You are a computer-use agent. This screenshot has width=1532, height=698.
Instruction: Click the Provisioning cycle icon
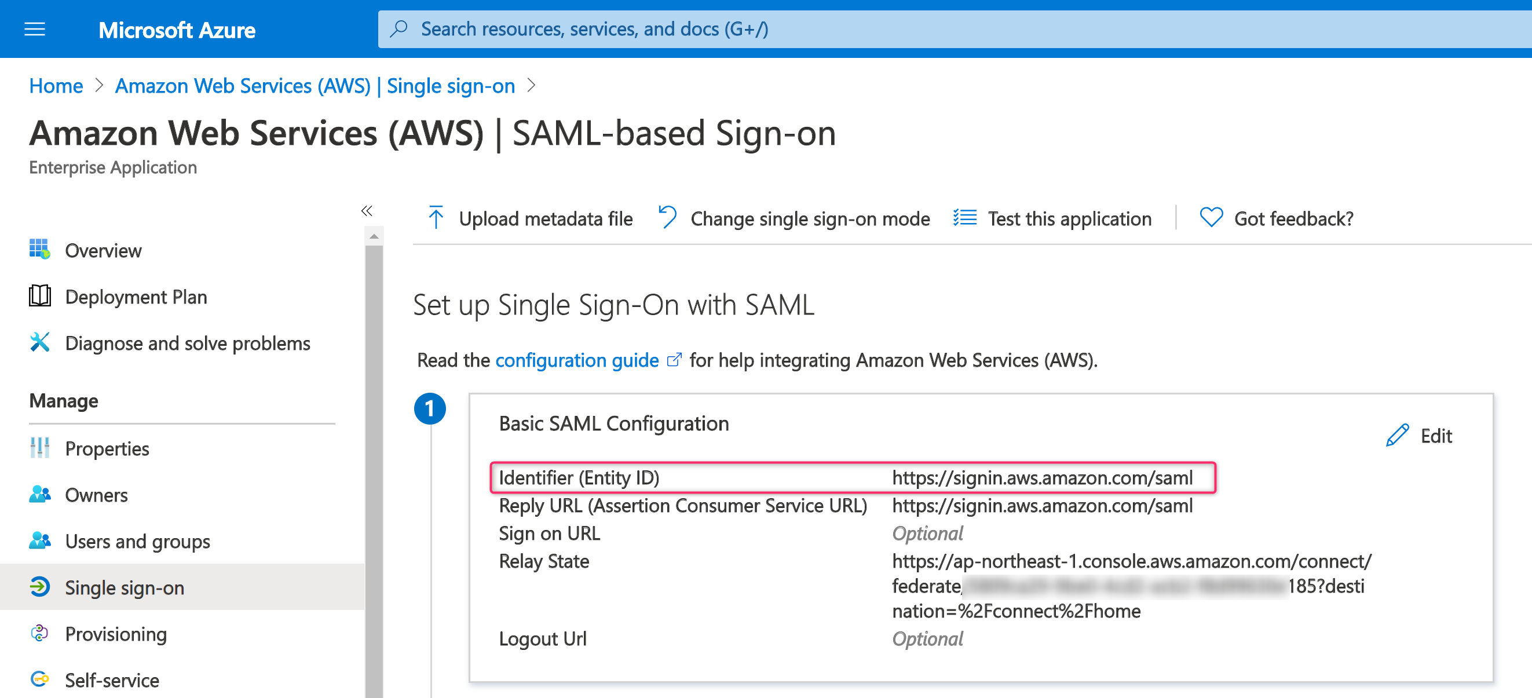click(39, 633)
